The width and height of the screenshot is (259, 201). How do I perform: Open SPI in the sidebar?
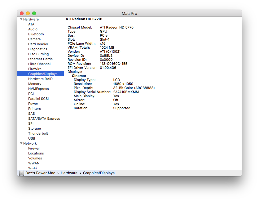[31, 123]
